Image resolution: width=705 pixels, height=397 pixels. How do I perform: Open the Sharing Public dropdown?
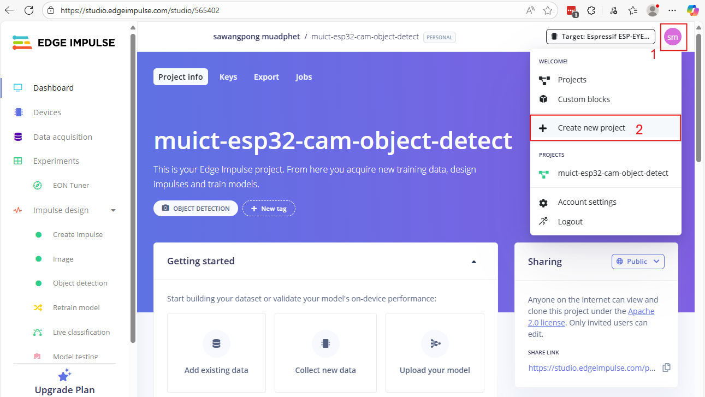638,262
